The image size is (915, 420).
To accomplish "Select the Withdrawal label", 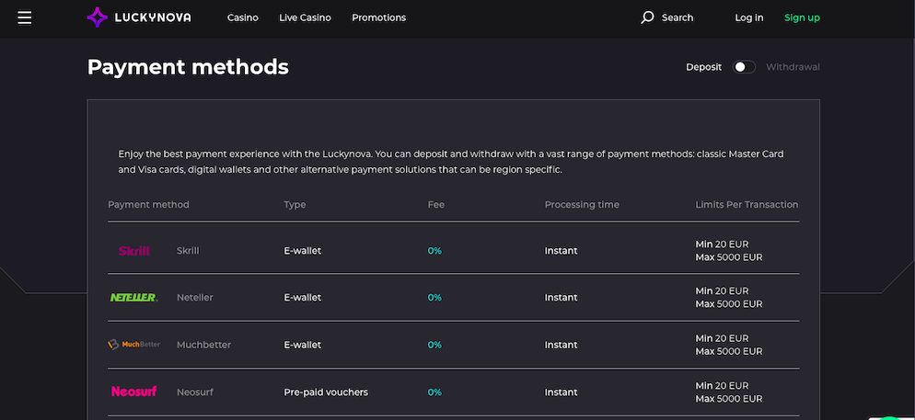I will (793, 67).
